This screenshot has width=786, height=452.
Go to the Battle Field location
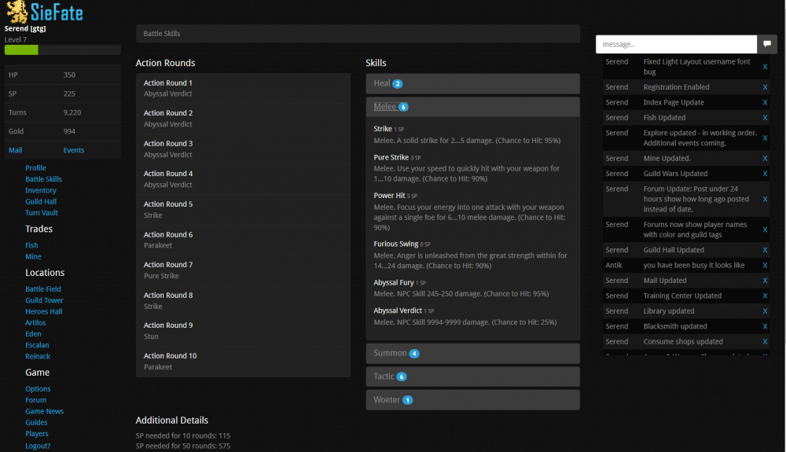click(x=43, y=289)
